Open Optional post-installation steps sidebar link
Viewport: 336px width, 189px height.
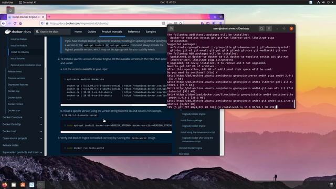coord(26,65)
